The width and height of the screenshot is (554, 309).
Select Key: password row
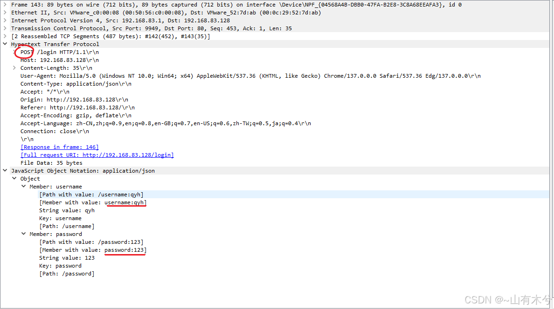[60, 266]
